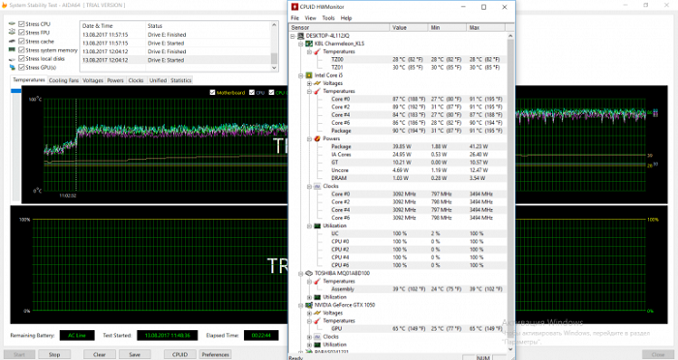Switch to the Cooling Fans tab
The width and height of the screenshot is (678, 360).
[64, 80]
